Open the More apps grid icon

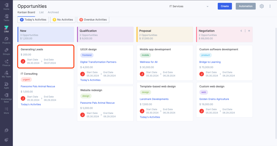coord(6,110)
